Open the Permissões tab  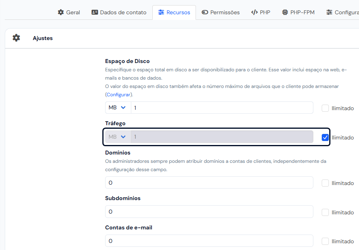point(221,12)
